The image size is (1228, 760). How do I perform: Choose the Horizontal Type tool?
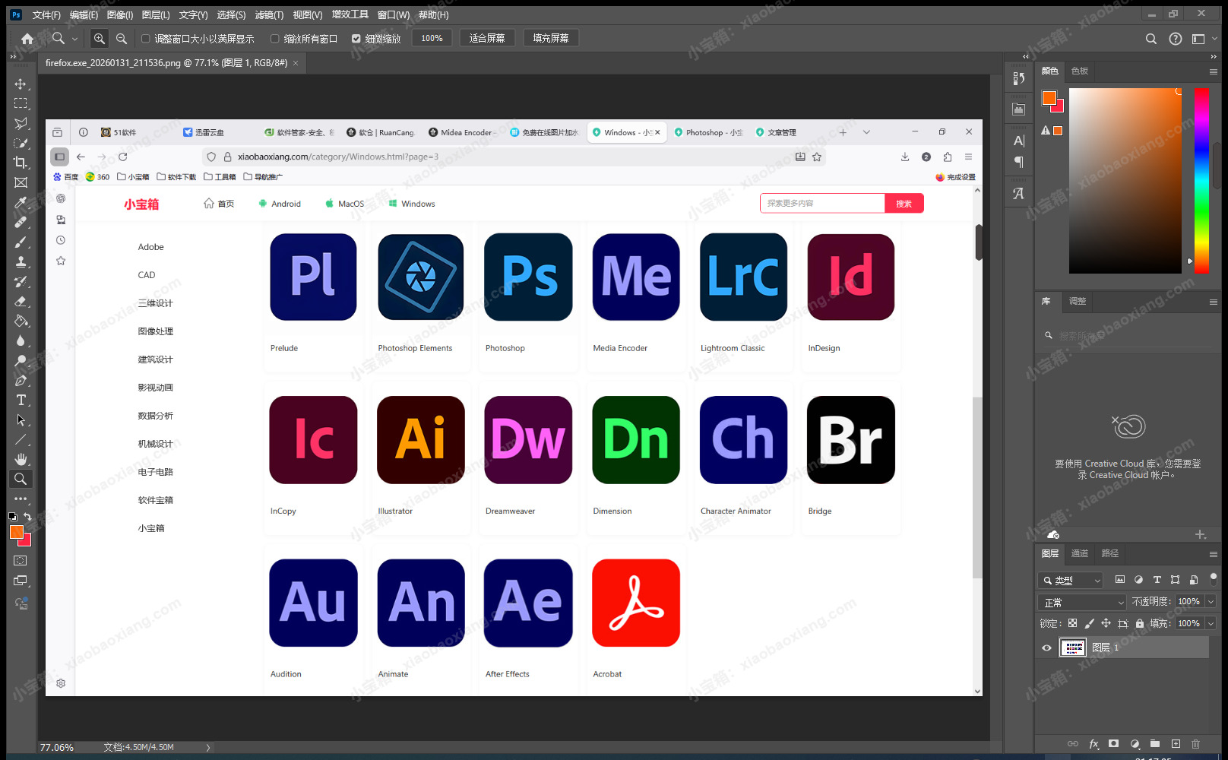click(21, 400)
